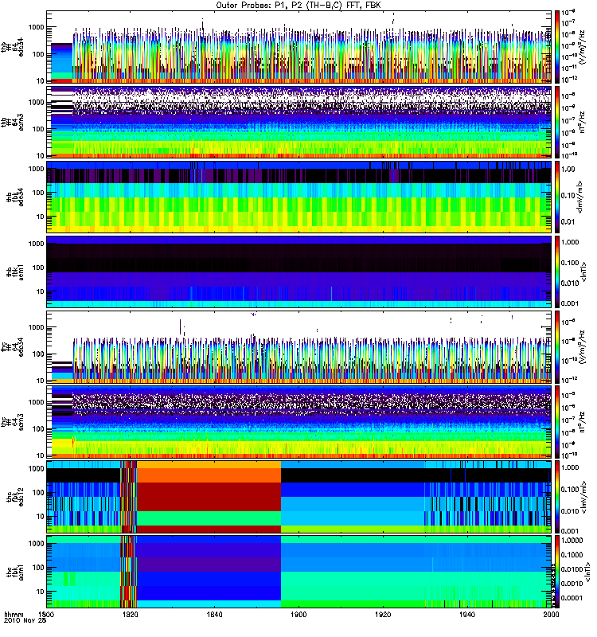Click the "0.1000" color bar tick value

click(x=572, y=555)
